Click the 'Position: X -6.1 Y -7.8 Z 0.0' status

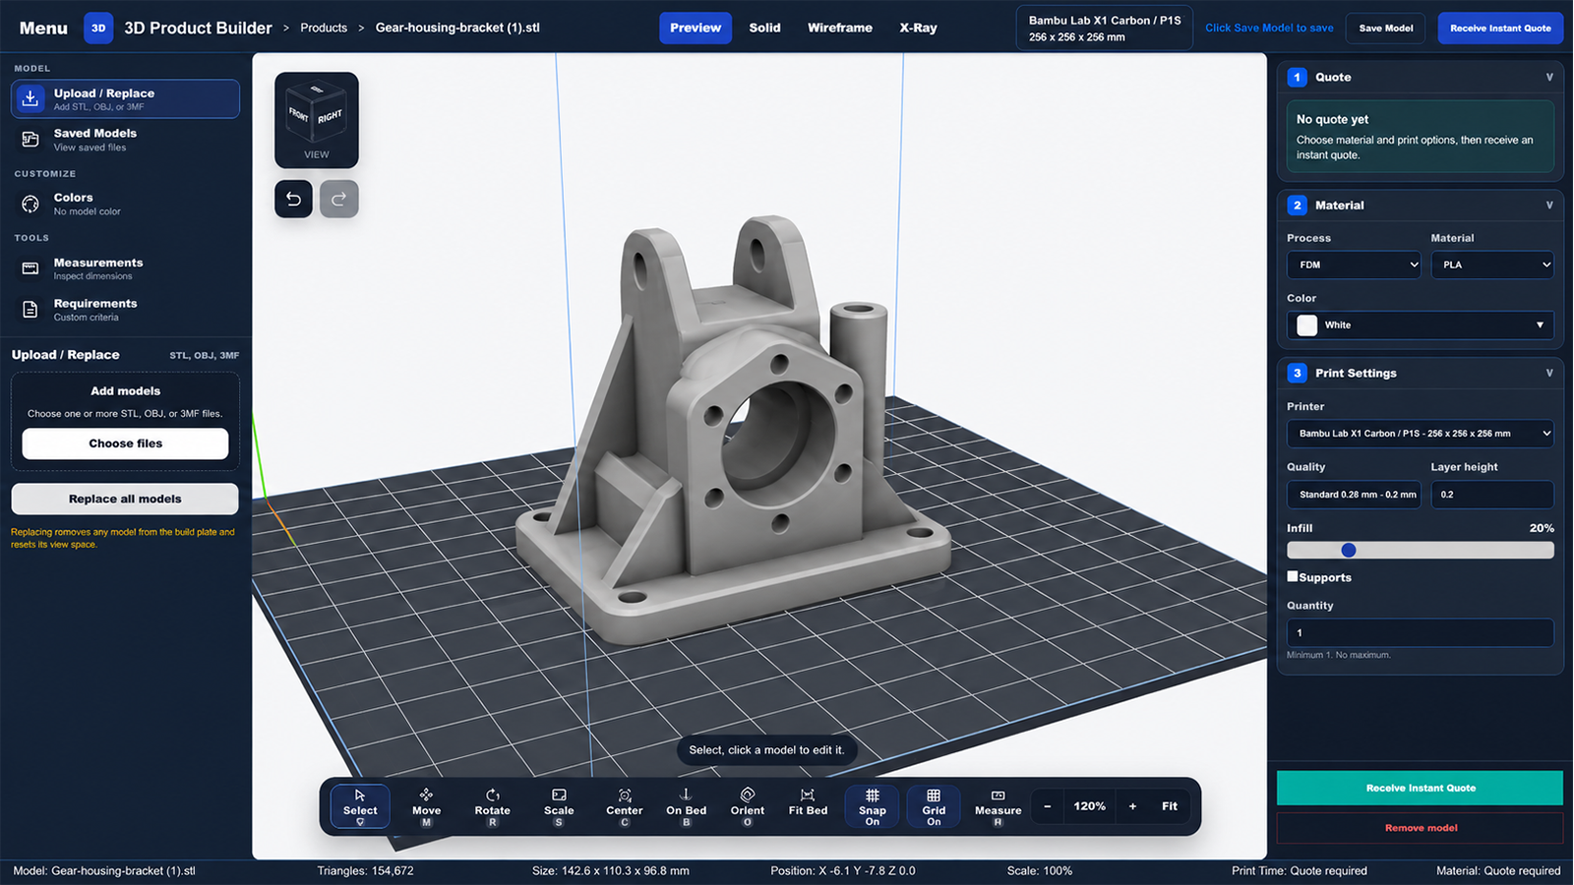[x=843, y=871]
